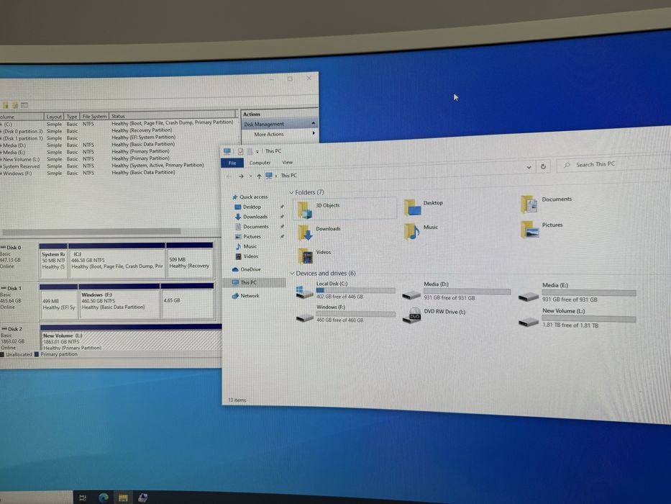Screen dimensions: 671x504
Task: Click the Refresh button in File Explorer
Action: point(543,166)
